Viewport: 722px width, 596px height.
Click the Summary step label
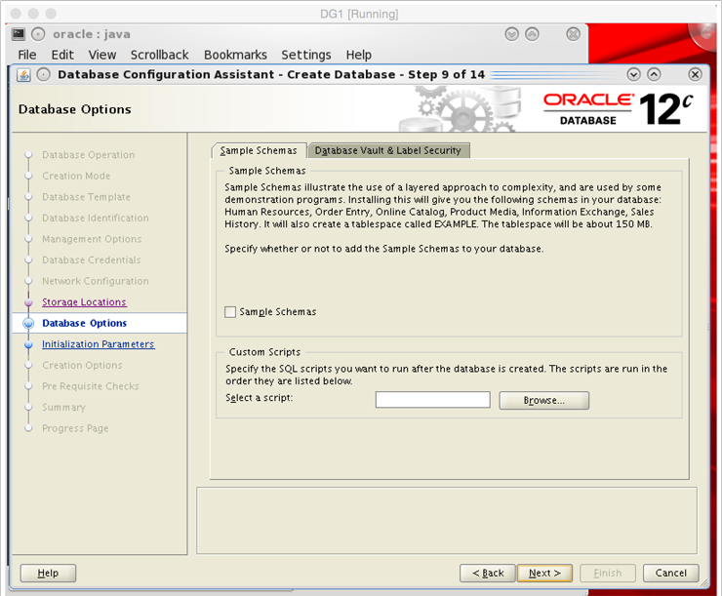coord(63,408)
